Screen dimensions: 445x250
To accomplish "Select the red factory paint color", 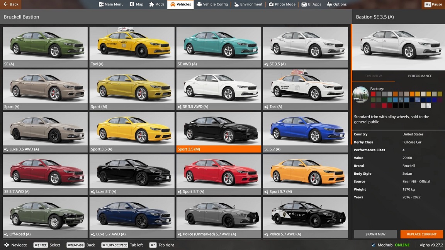I will [x=373, y=94].
